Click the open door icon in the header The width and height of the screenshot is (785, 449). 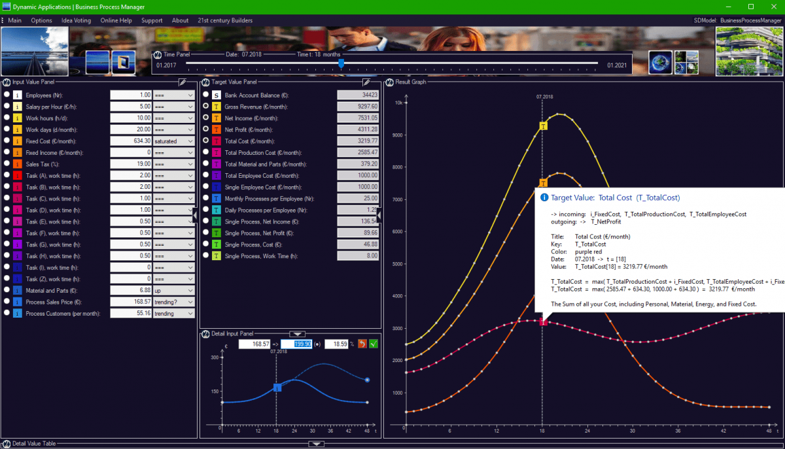(123, 62)
